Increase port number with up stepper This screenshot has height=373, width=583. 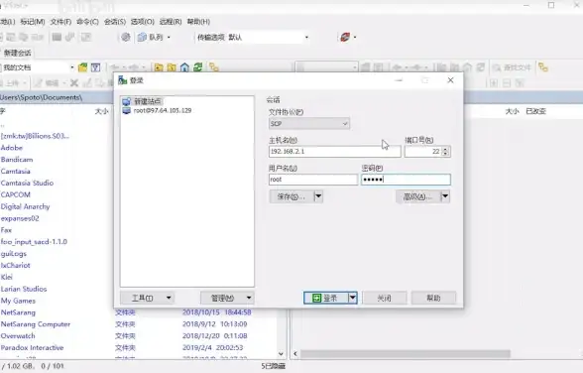tap(446, 149)
